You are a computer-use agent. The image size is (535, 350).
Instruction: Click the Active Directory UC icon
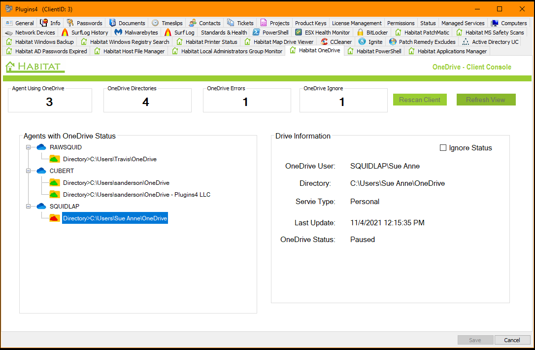tap(466, 42)
